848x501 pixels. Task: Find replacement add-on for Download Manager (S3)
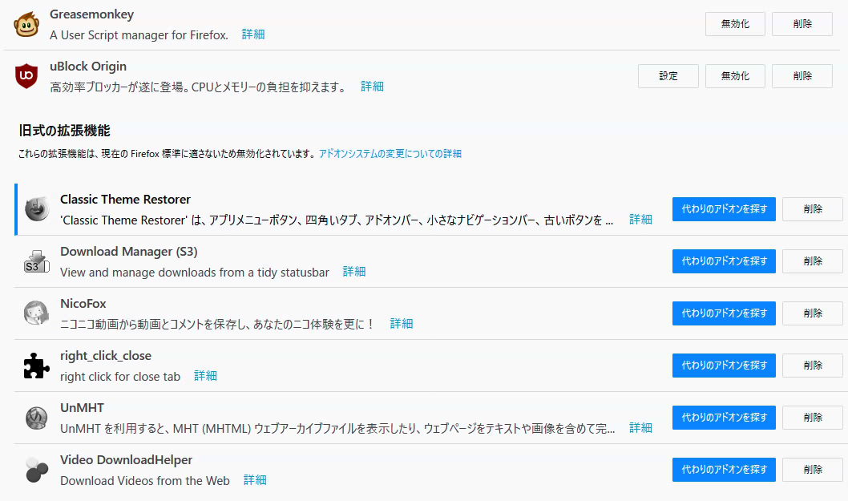[x=724, y=261]
